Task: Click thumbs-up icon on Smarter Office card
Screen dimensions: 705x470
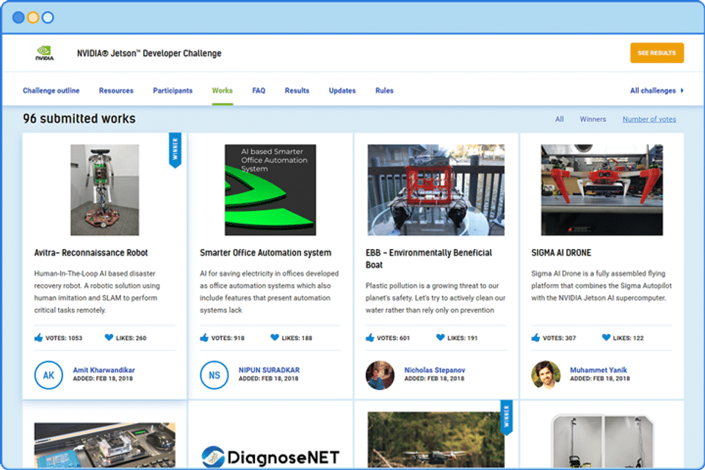Action: click(x=205, y=337)
